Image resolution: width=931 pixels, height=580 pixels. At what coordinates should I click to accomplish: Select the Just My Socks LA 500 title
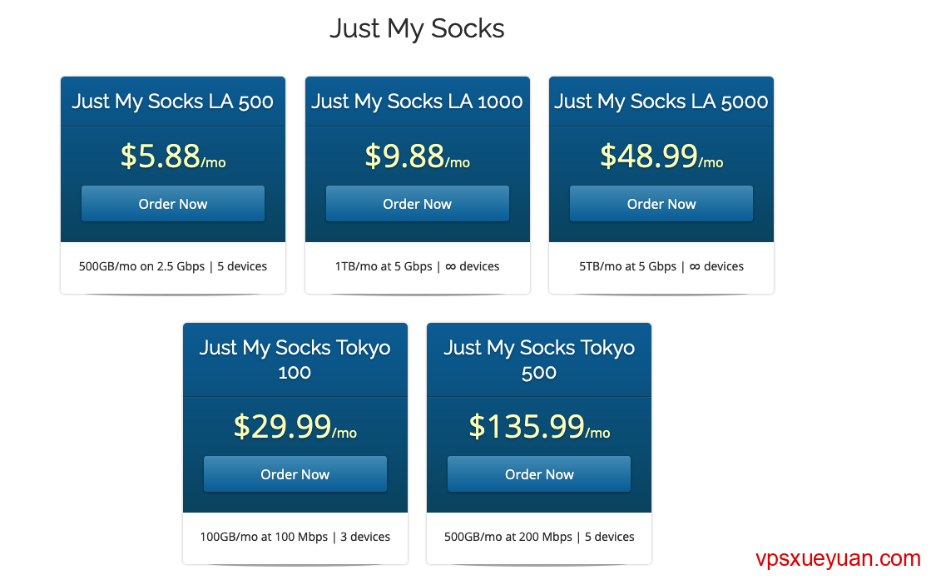tap(173, 102)
